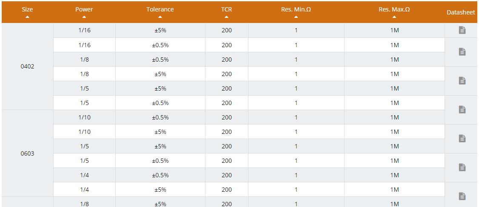Open datasheet for 0402 1/16 ±5% row
The height and width of the screenshot is (207, 479).
(x=462, y=30)
